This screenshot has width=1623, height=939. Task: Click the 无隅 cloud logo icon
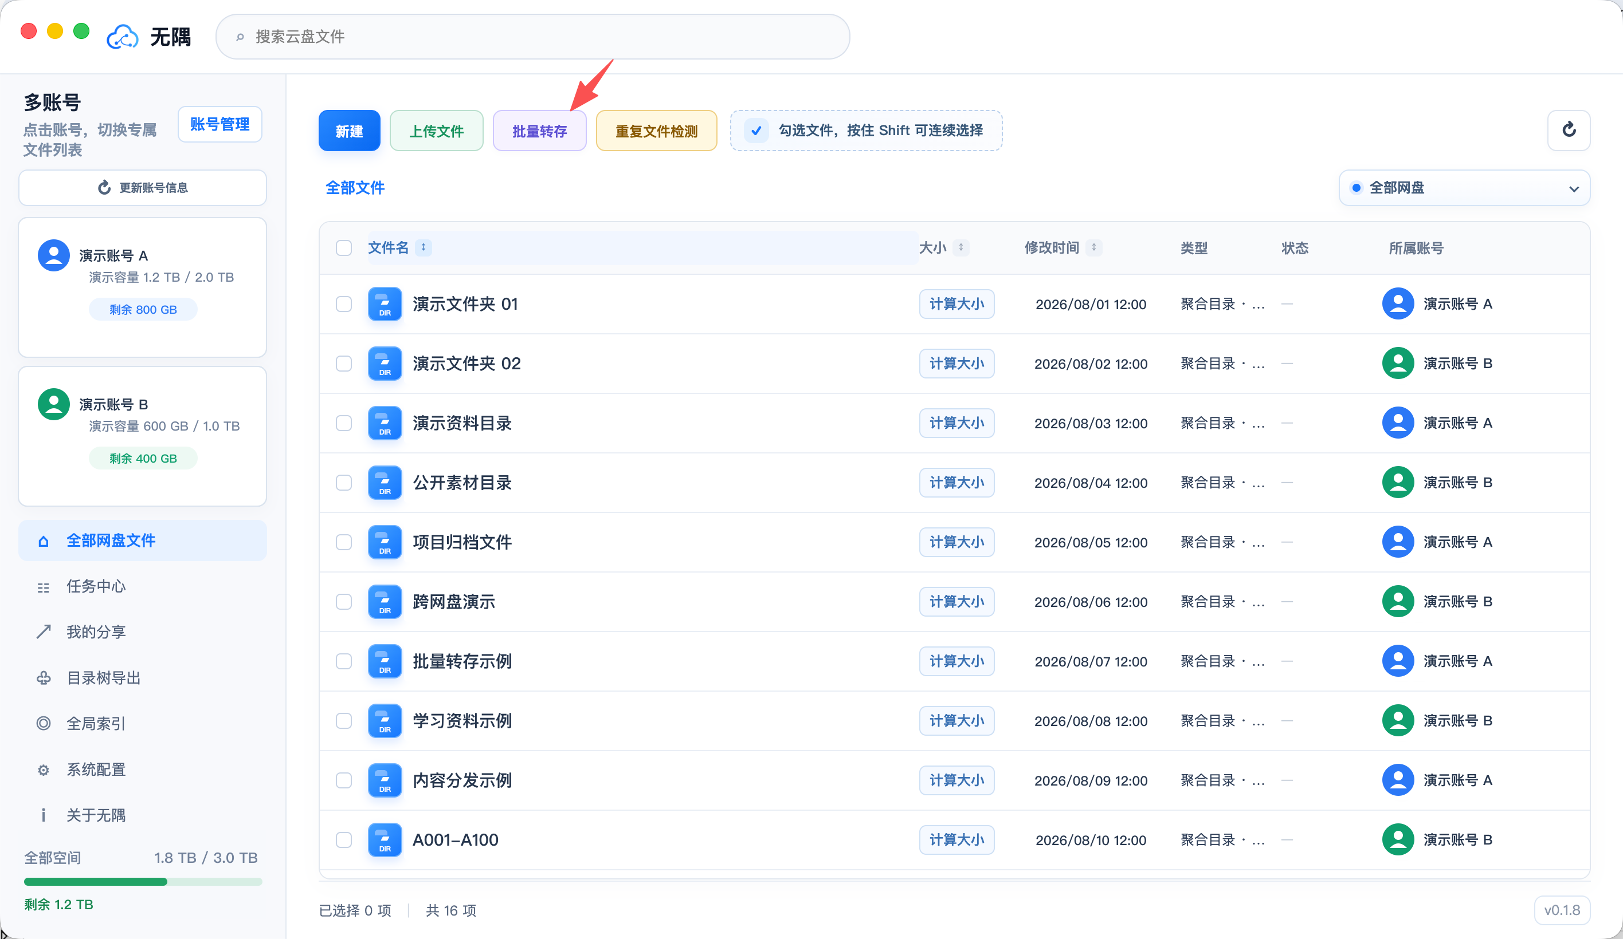click(123, 37)
